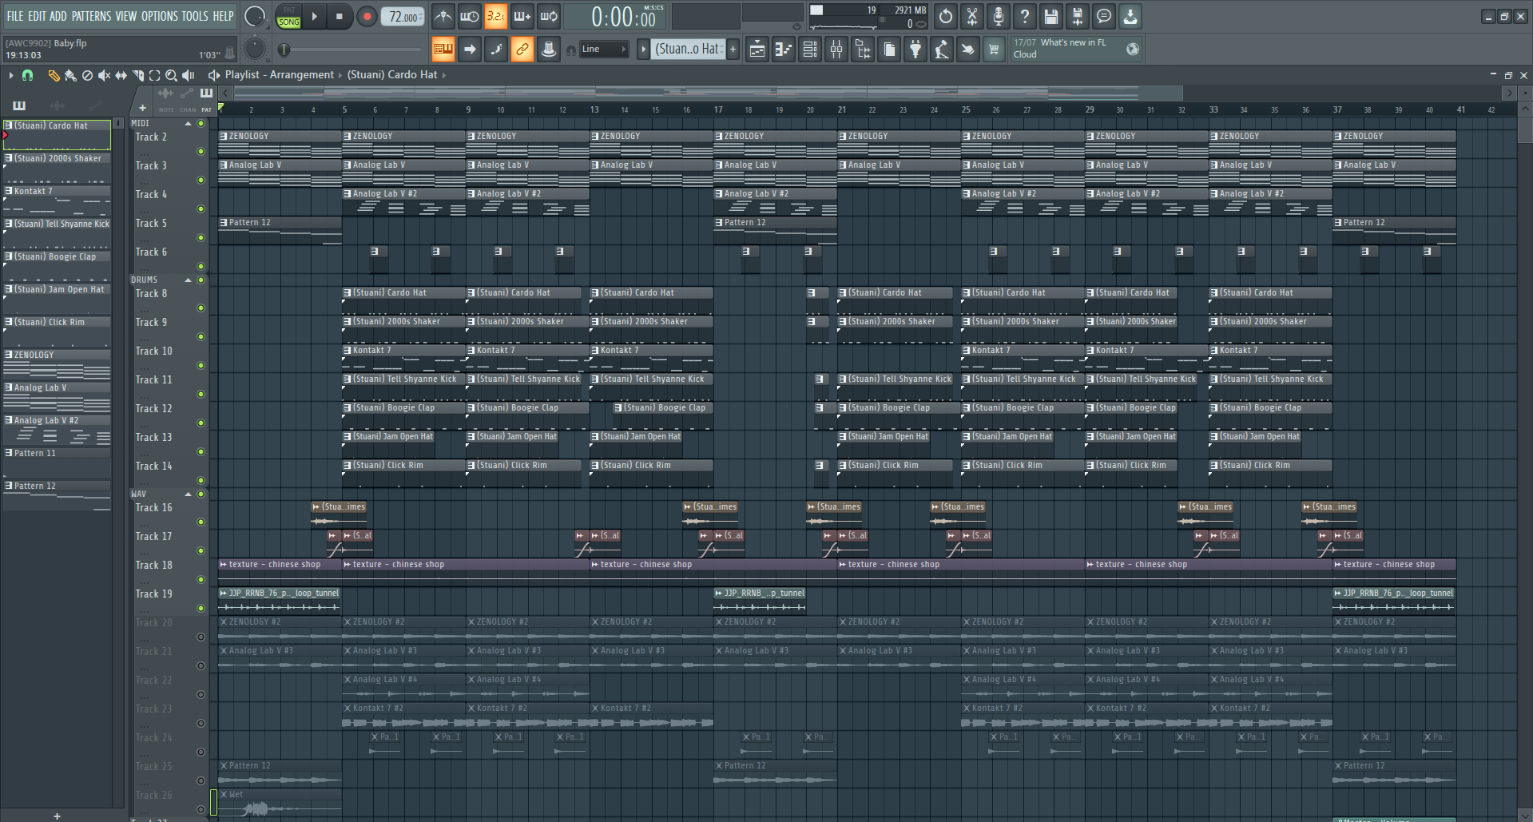Select the Pattern 12 entry in picker
The height and width of the screenshot is (822, 1533).
pyautogui.click(x=57, y=495)
